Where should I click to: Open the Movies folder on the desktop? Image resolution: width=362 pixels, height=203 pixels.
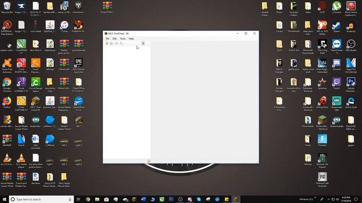click(x=308, y=160)
